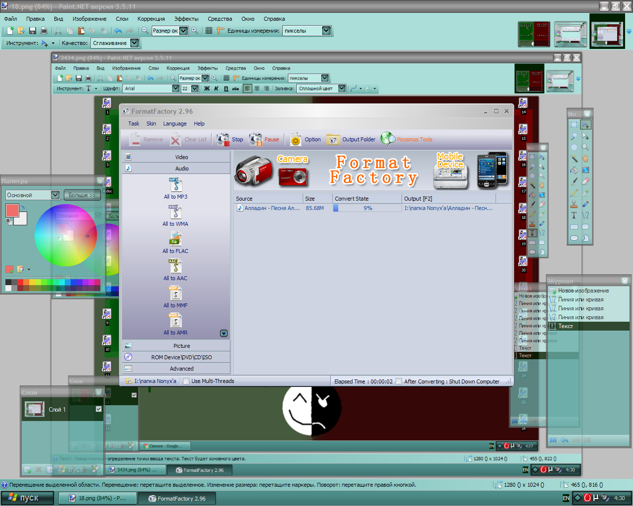633x506 pixels.
Task: Select the Pan hand tool in main Tools panel
Action: 586,159
